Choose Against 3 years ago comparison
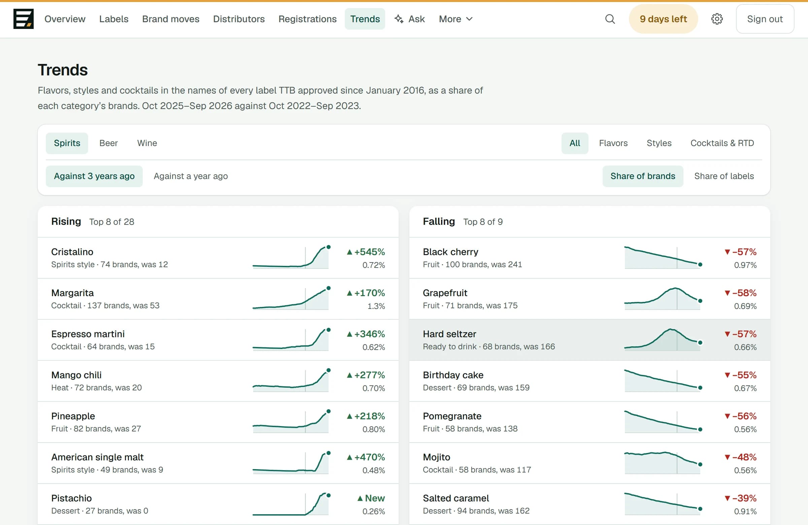The width and height of the screenshot is (808, 525). point(94,176)
